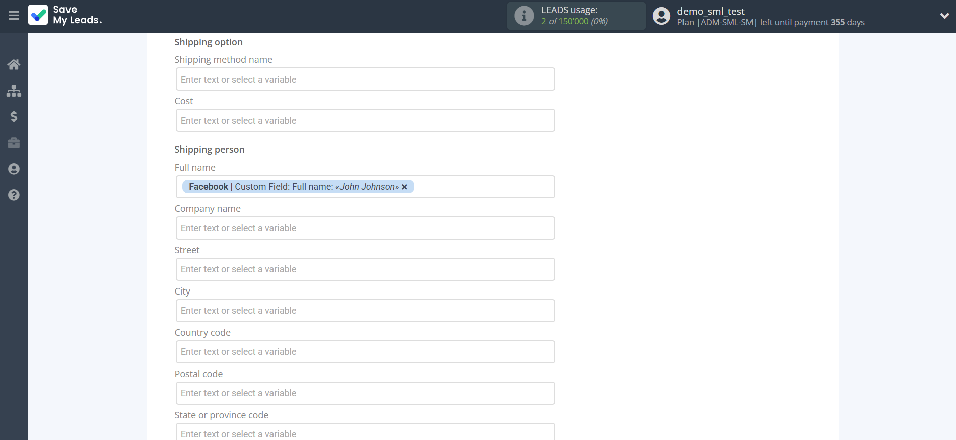
Task: Click the Postal code input field
Action: pos(365,393)
